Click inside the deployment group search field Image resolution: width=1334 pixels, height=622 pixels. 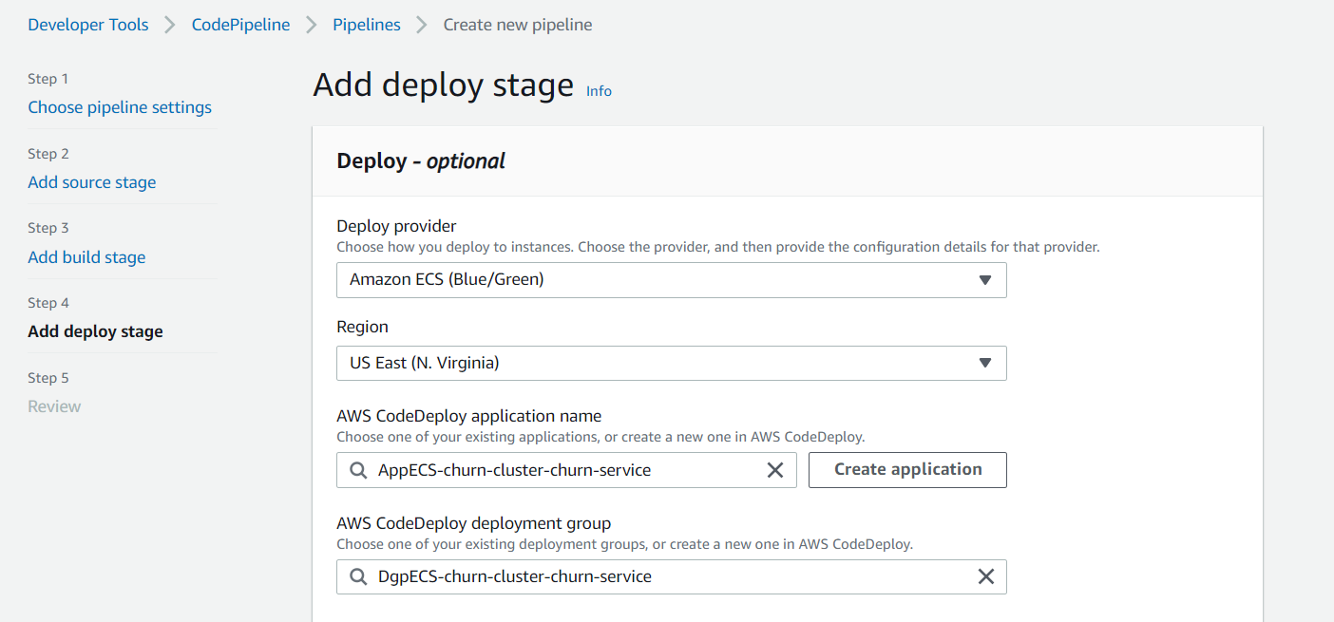coord(672,576)
